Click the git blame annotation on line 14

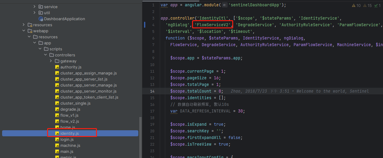point(299,91)
